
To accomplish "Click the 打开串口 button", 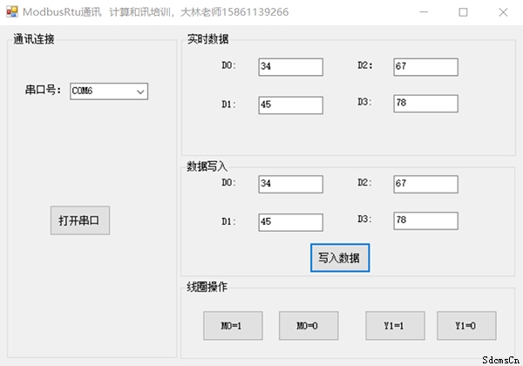I will coord(80,220).
